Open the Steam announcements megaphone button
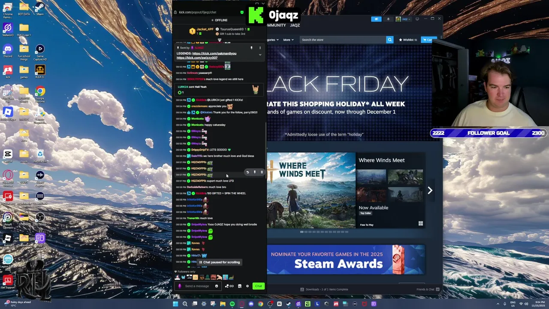549x309 pixels. coord(376,19)
